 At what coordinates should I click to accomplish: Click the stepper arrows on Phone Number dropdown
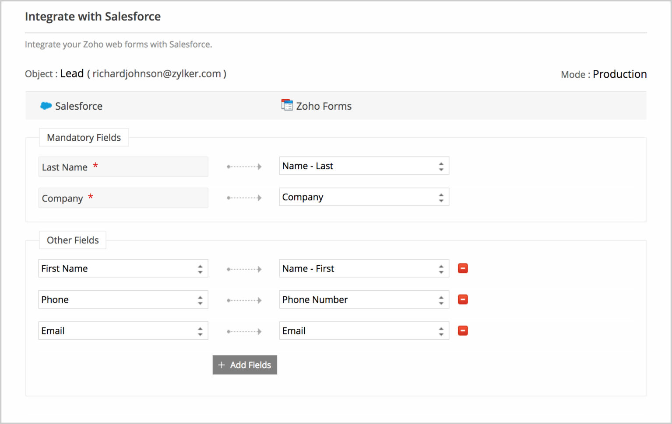(441, 299)
